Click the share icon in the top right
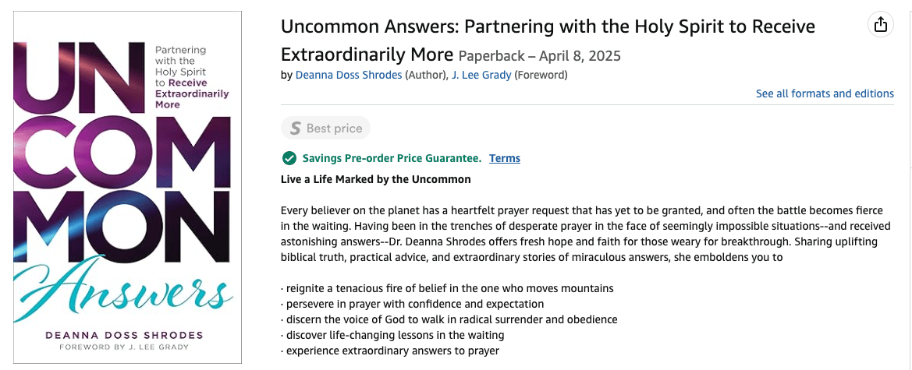Screen dimensions: 912x370 click(x=881, y=24)
